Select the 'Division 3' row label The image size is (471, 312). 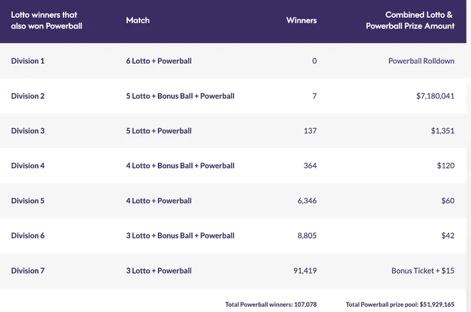(28, 131)
